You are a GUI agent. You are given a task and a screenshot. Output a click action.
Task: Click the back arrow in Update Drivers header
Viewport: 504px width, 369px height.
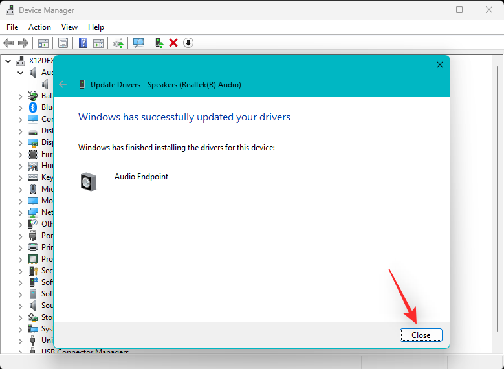[x=63, y=85]
